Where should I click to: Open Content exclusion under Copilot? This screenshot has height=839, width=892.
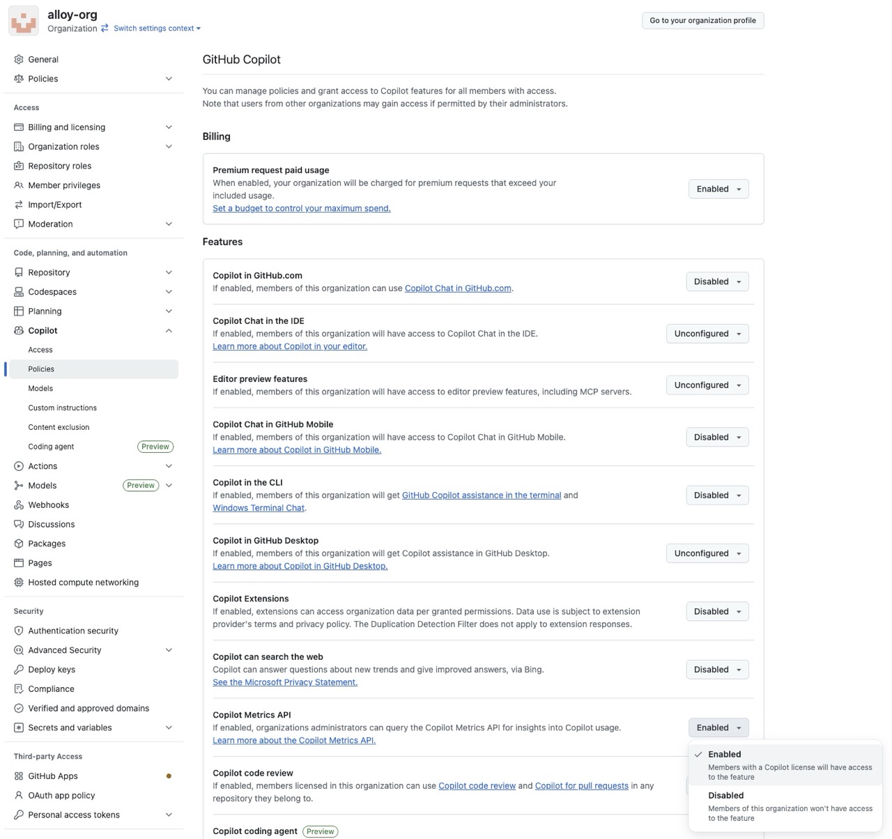(x=59, y=427)
